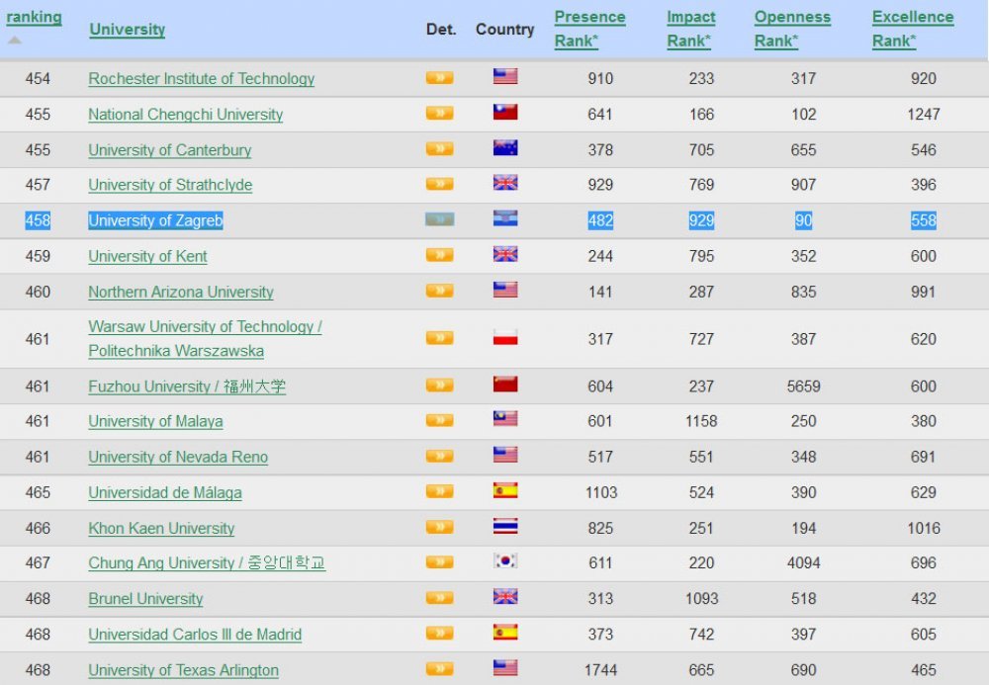This screenshot has width=989, height=685.
Task: Open Khon Kaen University link
Action: click(161, 528)
